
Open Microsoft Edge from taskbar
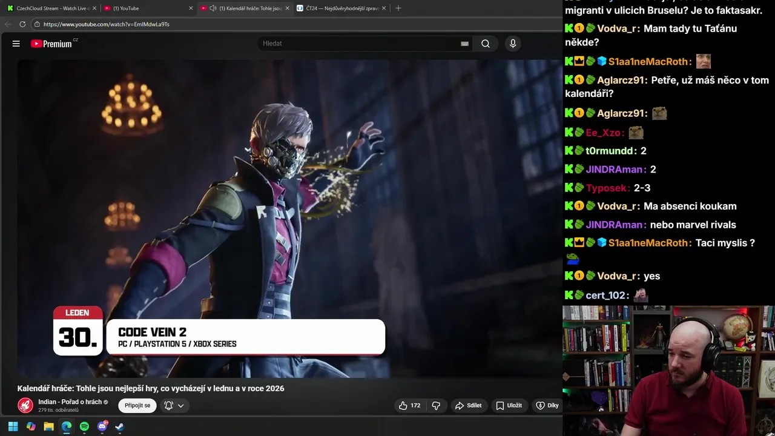coord(67,426)
